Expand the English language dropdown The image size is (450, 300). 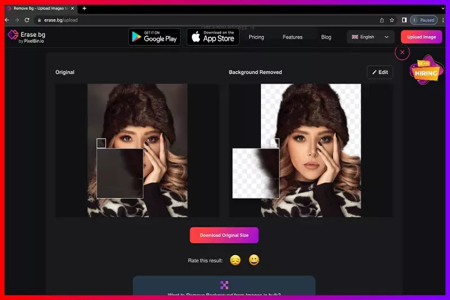coord(370,37)
